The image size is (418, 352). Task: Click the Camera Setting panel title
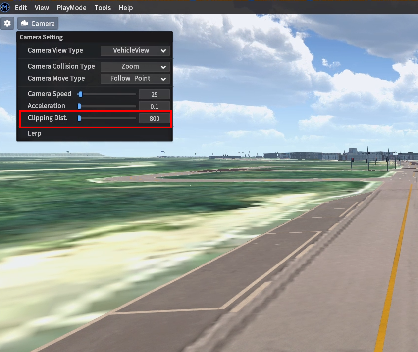click(x=41, y=37)
